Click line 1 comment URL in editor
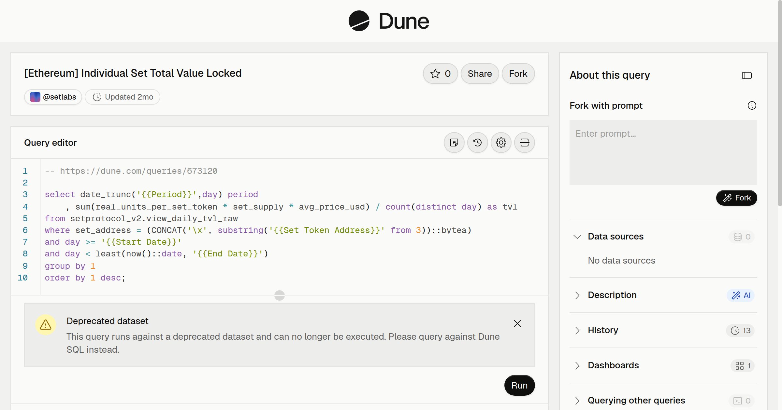The width and height of the screenshot is (782, 410). 138,171
